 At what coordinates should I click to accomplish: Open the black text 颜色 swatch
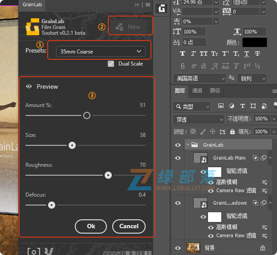[255, 42]
